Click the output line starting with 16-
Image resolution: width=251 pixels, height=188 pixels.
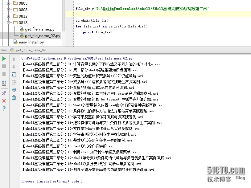(80, 152)
